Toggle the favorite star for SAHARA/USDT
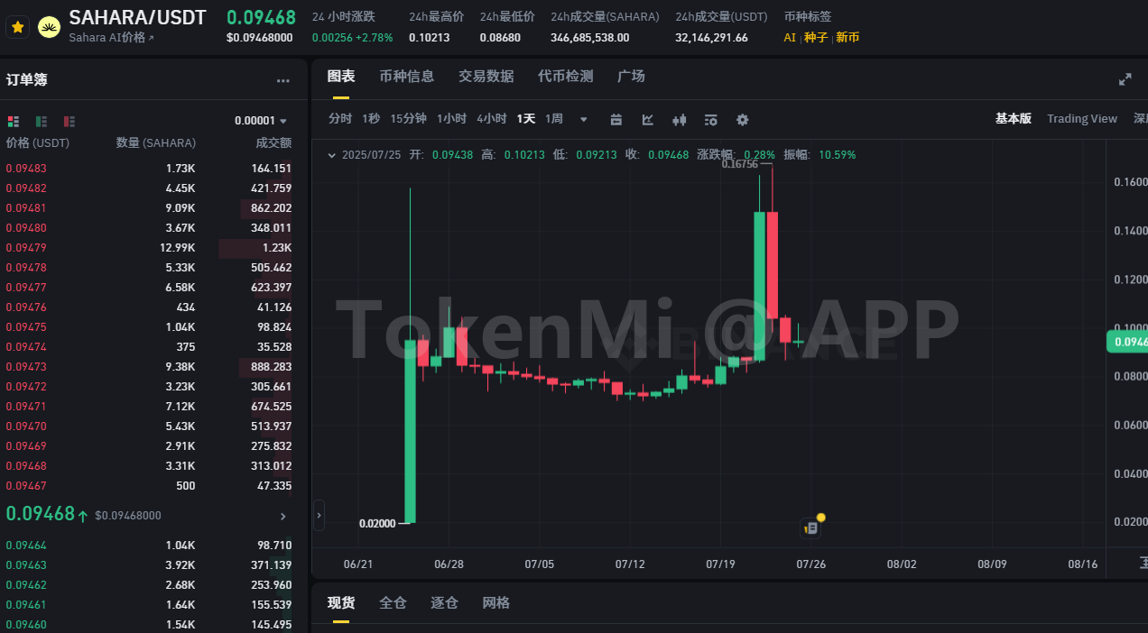The height and width of the screenshot is (633, 1148). [17, 27]
